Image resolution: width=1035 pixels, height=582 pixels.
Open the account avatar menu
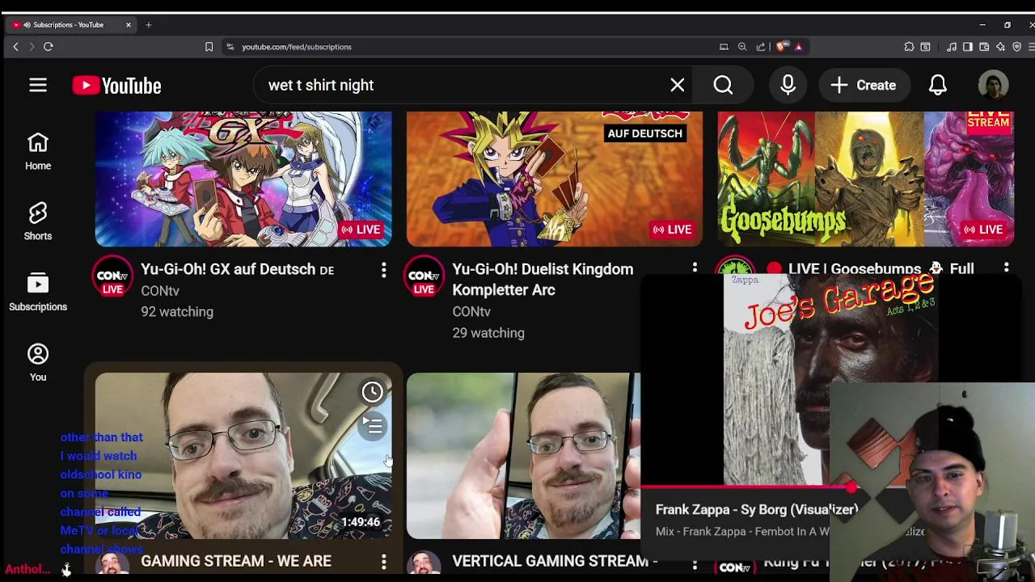click(993, 85)
